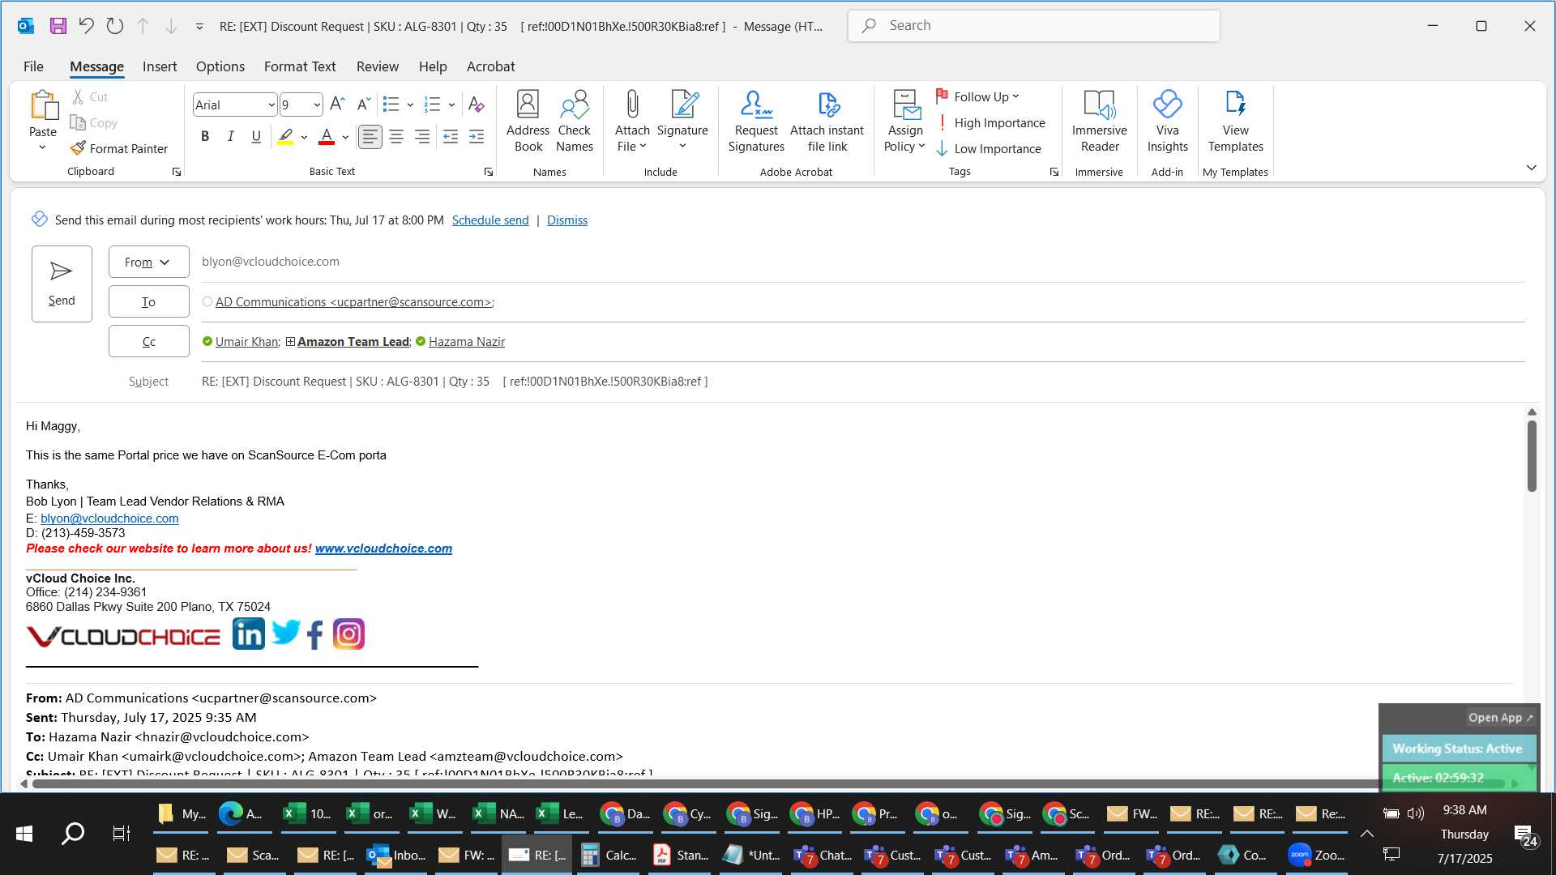Decrease font size with smaller A icon
This screenshot has height=875, width=1556.
364,104
